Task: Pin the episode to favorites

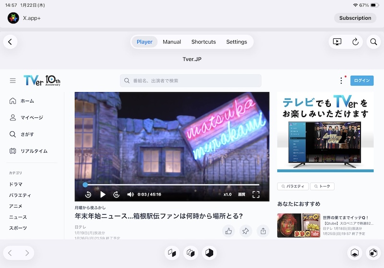Action: point(246,231)
